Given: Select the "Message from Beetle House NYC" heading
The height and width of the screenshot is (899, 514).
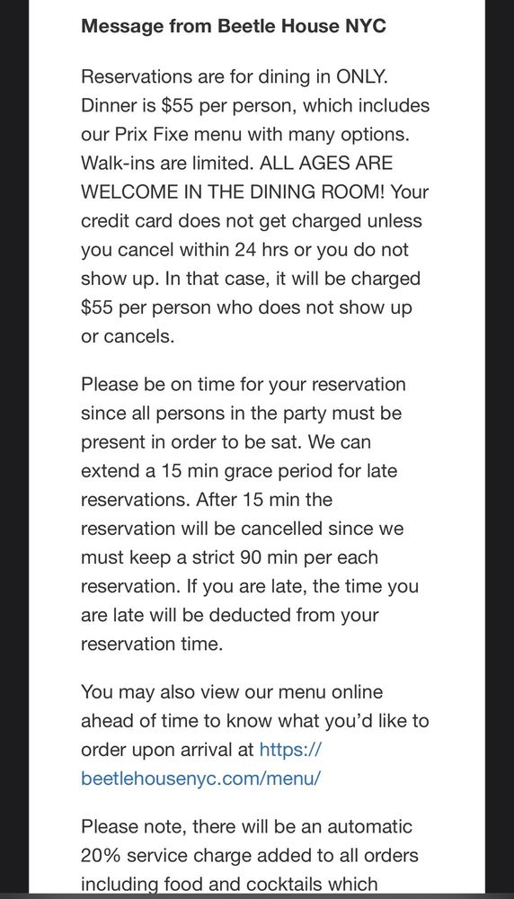Looking at the screenshot, I should pos(234,26).
